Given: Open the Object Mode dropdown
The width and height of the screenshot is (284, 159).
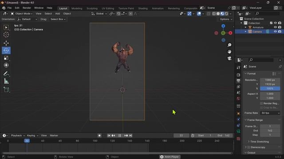Looking at the screenshot, I should pos(22,14).
